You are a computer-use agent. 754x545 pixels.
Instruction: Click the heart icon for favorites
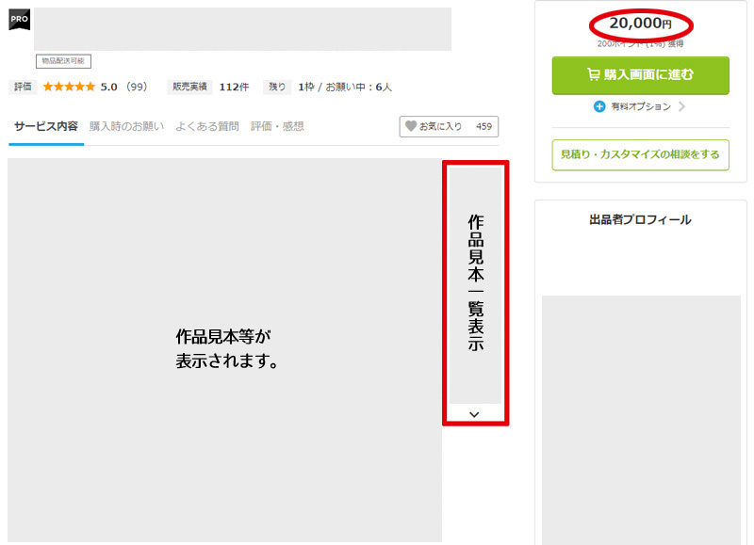(x=410, y=126)
